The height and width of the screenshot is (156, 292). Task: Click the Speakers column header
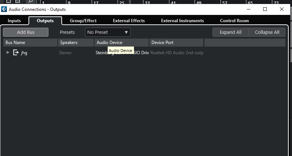tap(76, 43)
